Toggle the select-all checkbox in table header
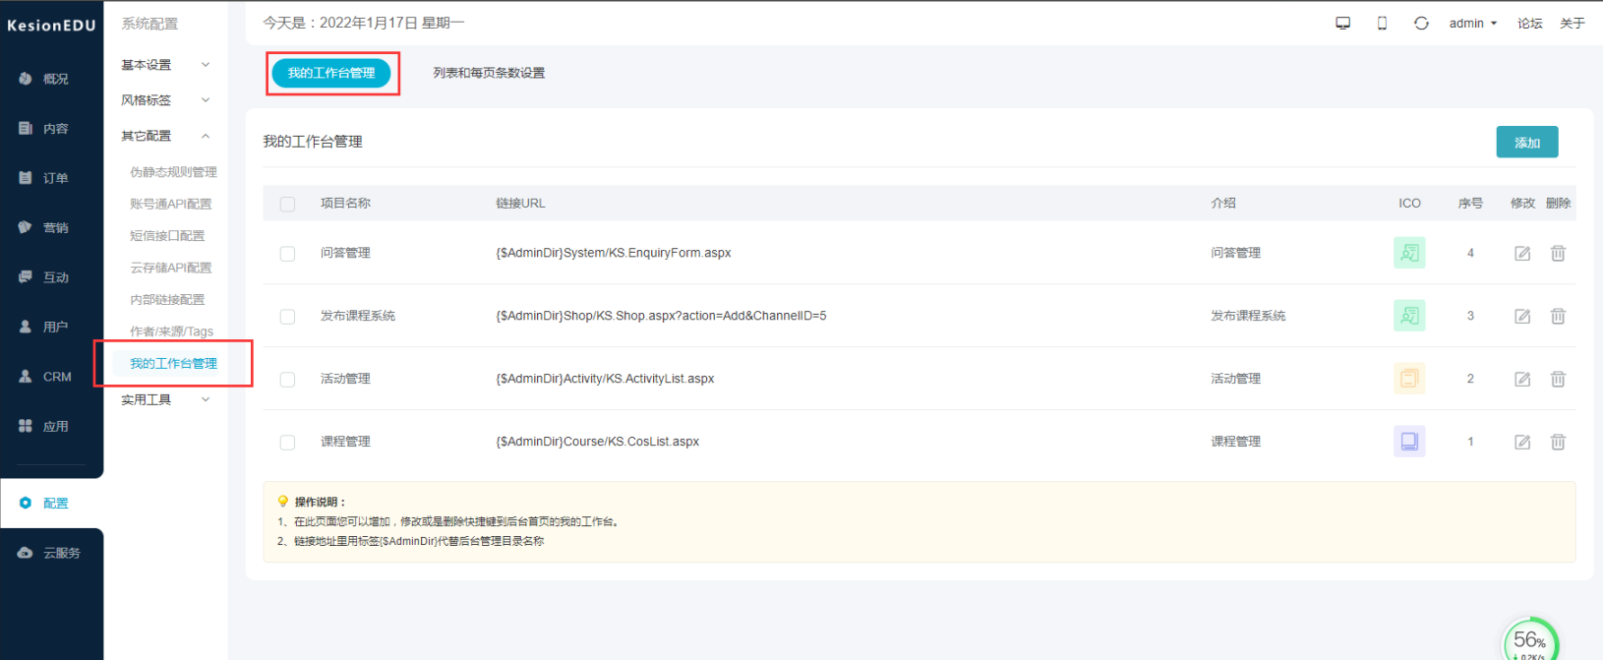The width and height of the screenshot is (1603, 660). (x=287, y=204)
